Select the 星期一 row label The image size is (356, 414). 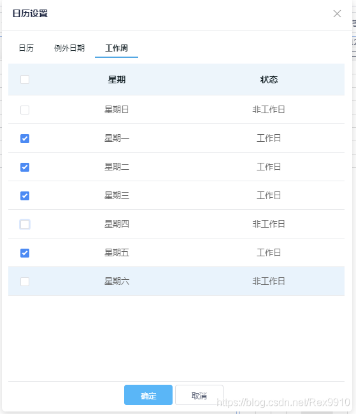pyautogui.click(x=117, y=138)
